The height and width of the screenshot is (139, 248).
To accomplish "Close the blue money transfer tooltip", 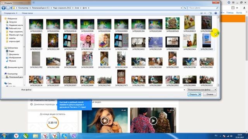I will pyautogui.click(x=90, y=101).
